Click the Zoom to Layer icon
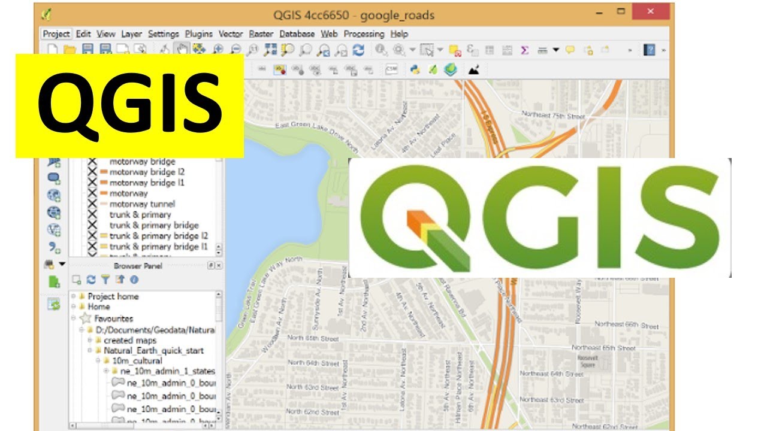Viewport: 767px width, 431px height. 306,50
